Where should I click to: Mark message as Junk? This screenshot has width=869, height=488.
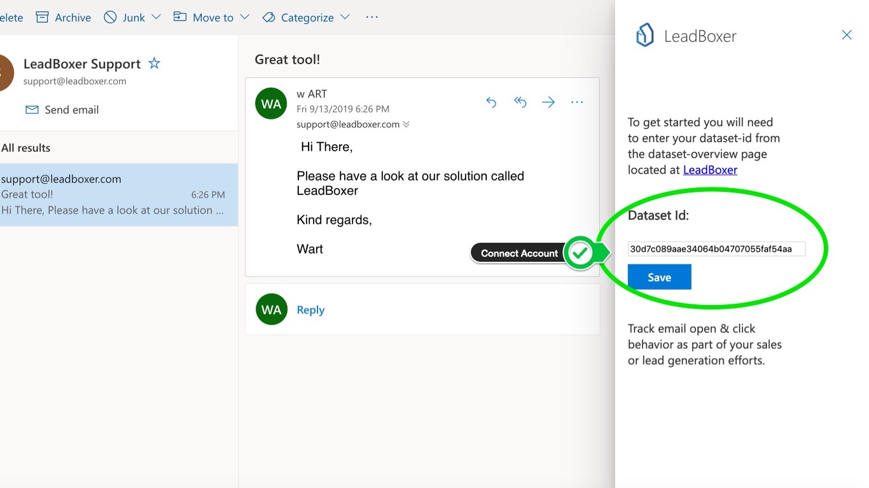pos(125,17)
